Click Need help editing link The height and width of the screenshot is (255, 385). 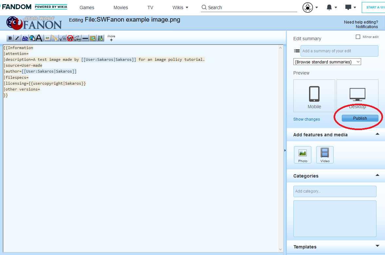click(361, 22)
